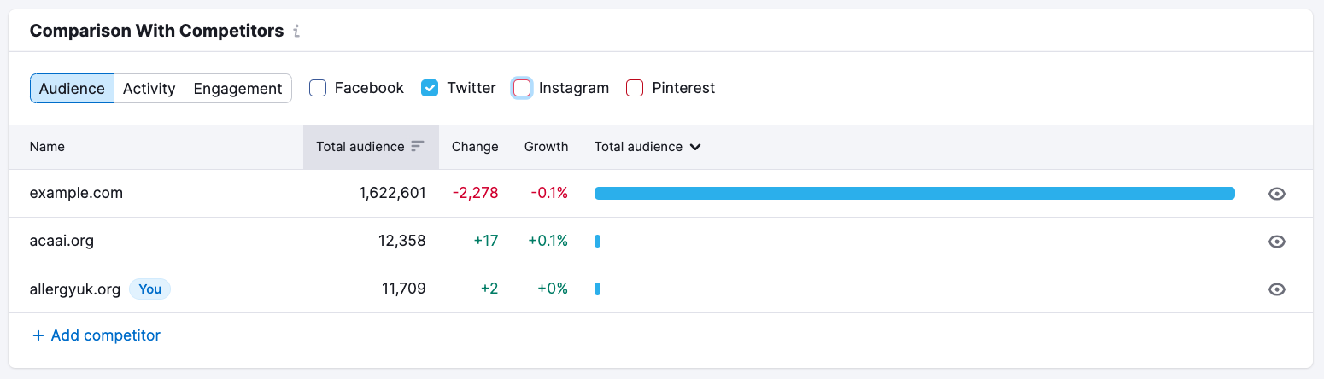The width and height of the screenshot is (1324, 379).
Task: Click the Add competitor link
Action: pyautogui.click(x=105, y=335)
